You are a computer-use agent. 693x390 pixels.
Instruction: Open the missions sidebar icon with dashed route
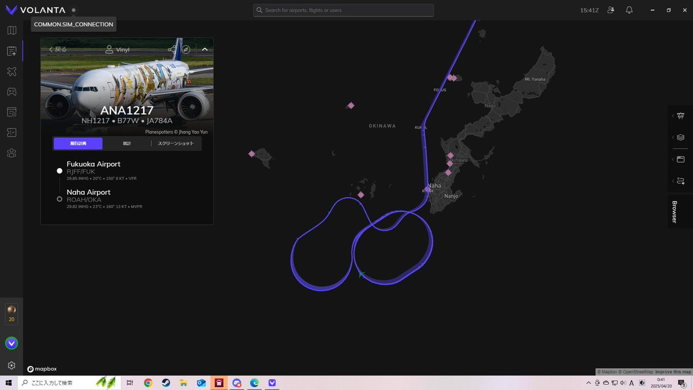tap(12, 132)
